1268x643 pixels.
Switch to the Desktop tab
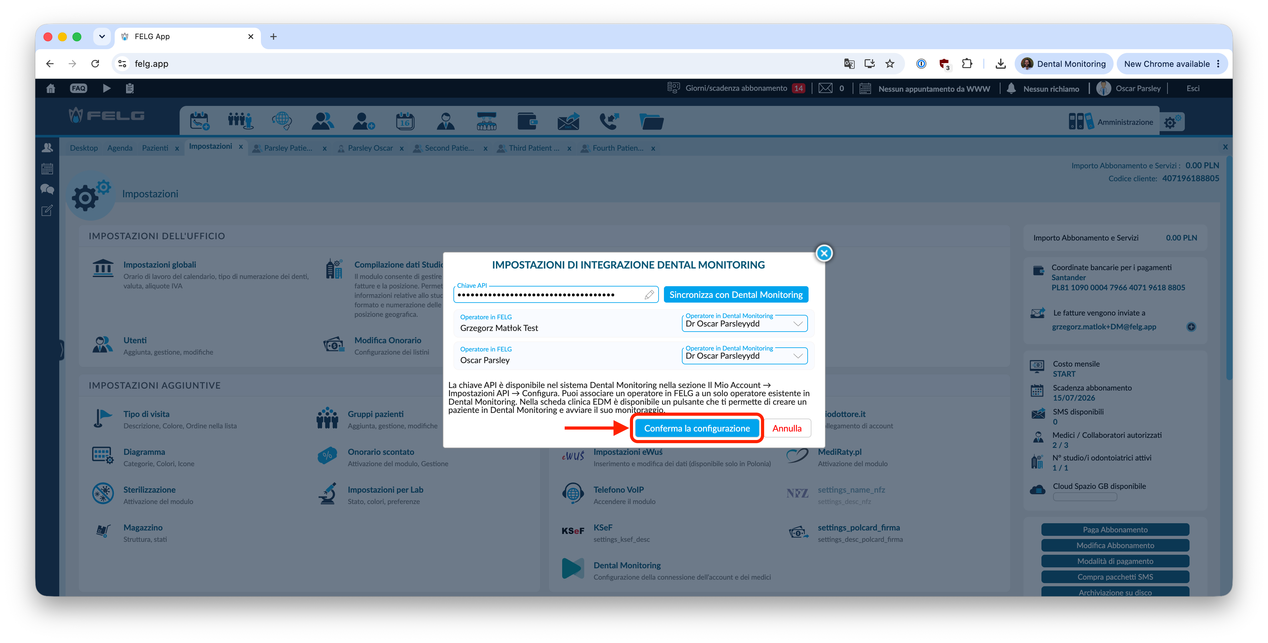(x=84, y=148)
